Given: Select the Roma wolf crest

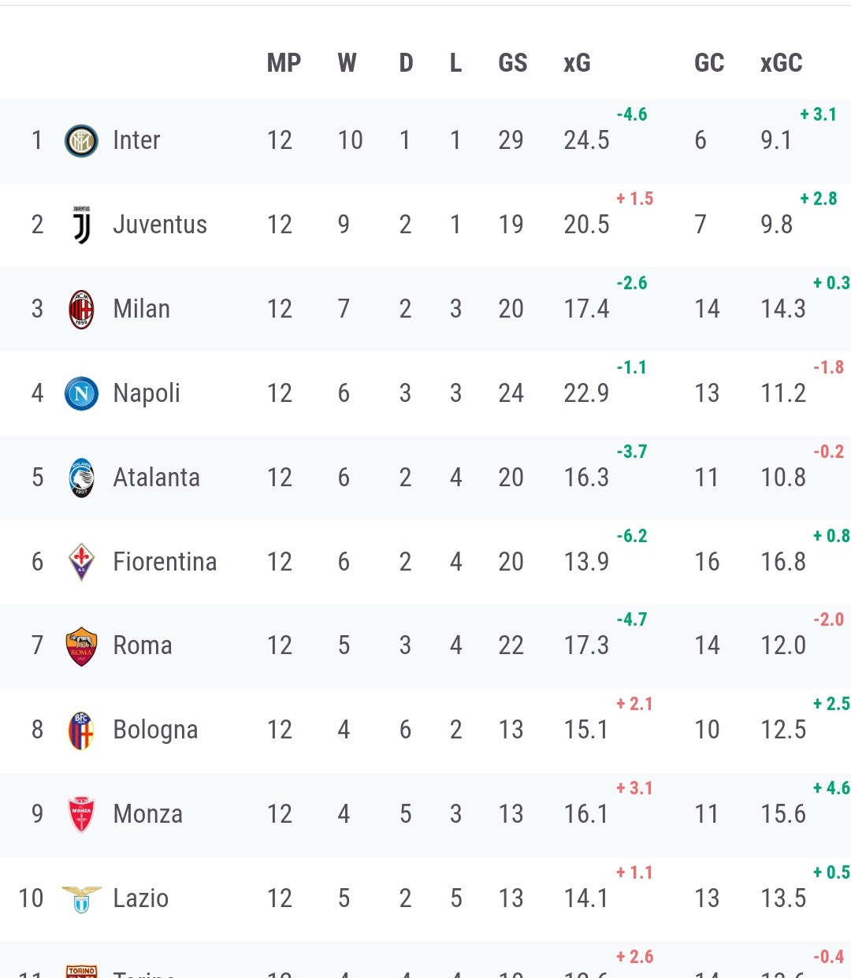Looking at the screenshot, I should click(81, 646).
